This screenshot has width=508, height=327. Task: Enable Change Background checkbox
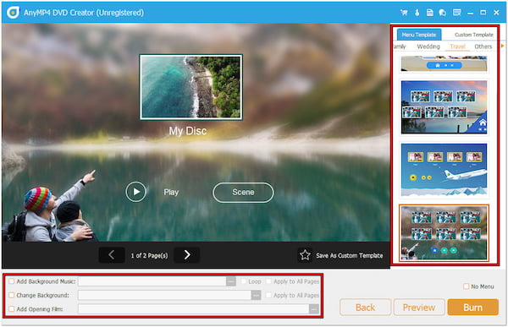tap(12, 295)
